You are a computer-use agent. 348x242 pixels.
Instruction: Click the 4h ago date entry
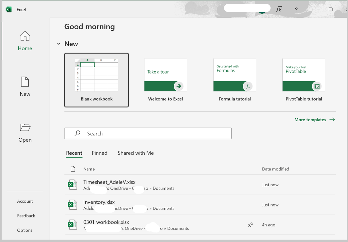pos(269,225)
